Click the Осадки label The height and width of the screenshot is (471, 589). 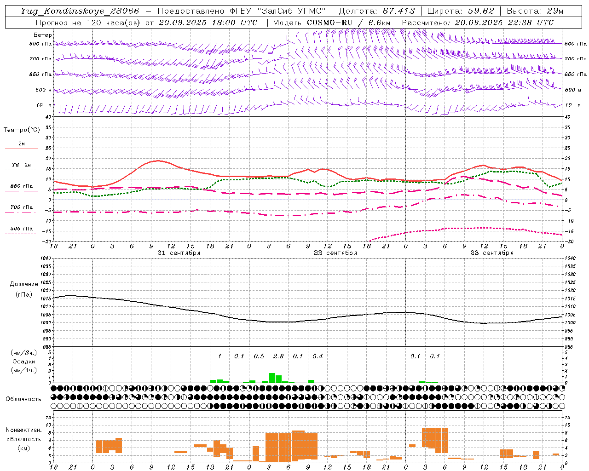point(24,362)
